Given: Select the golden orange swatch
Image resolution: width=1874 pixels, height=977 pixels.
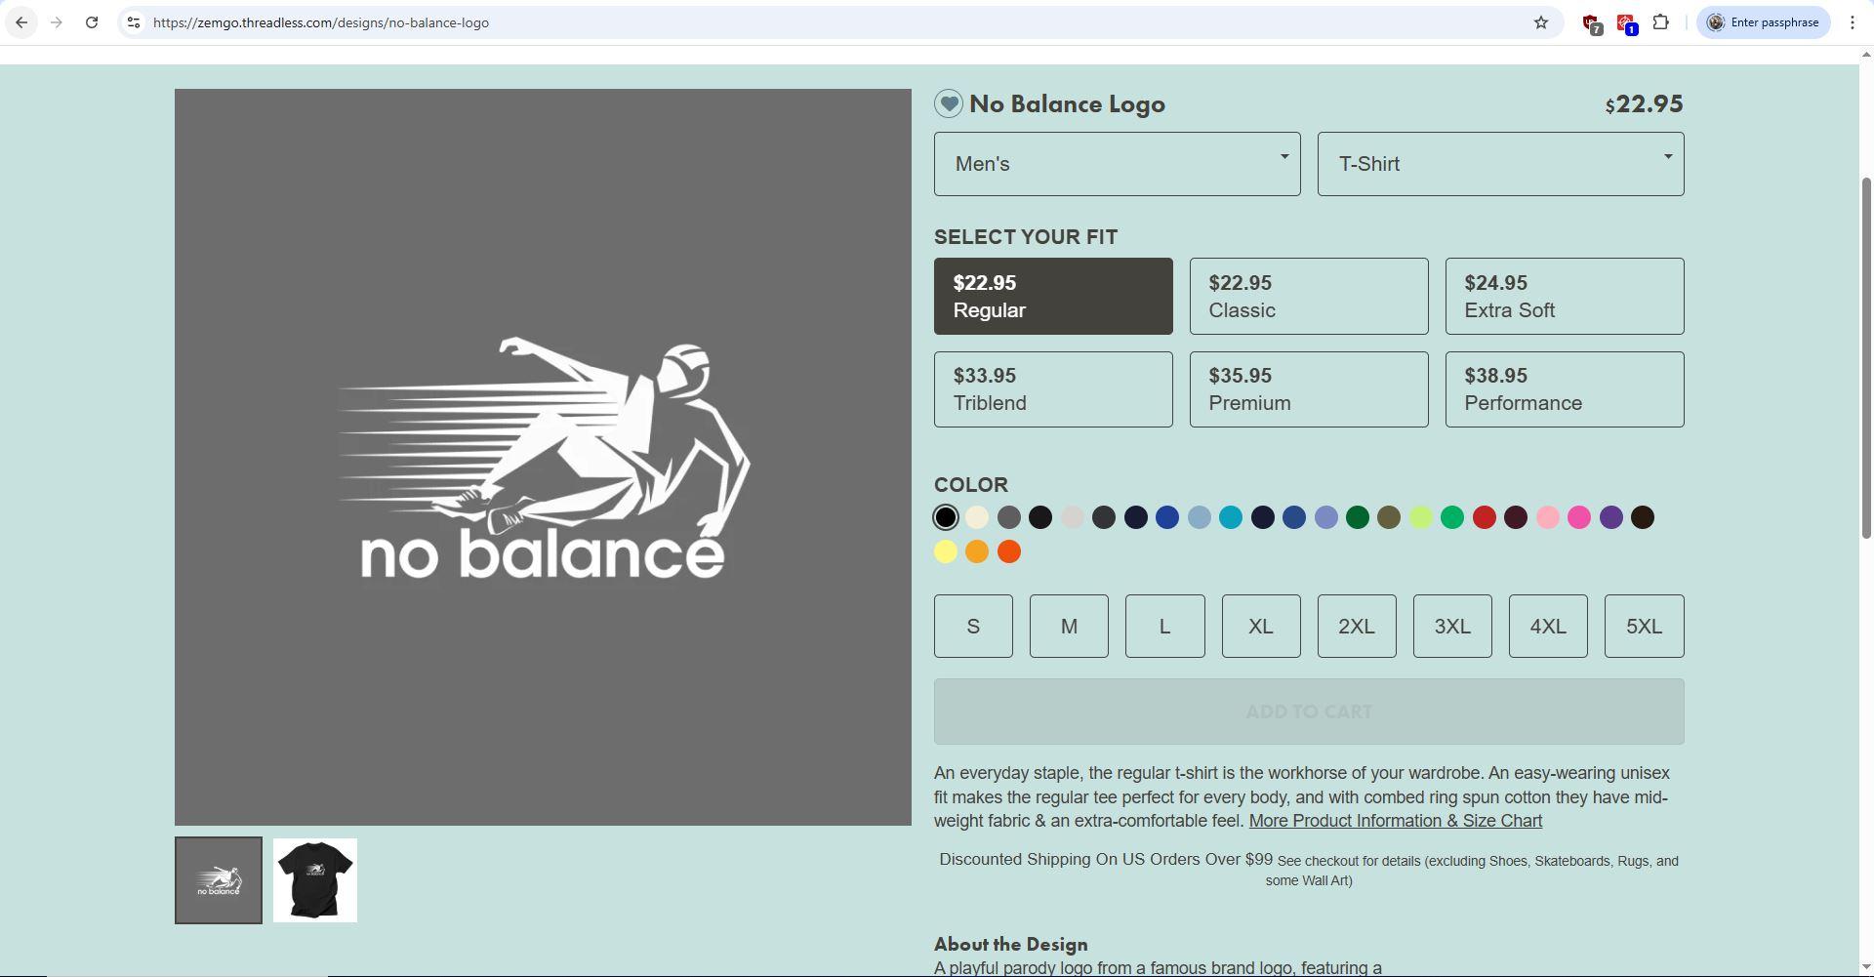Looking at the screenshot, I should [977, 551].
